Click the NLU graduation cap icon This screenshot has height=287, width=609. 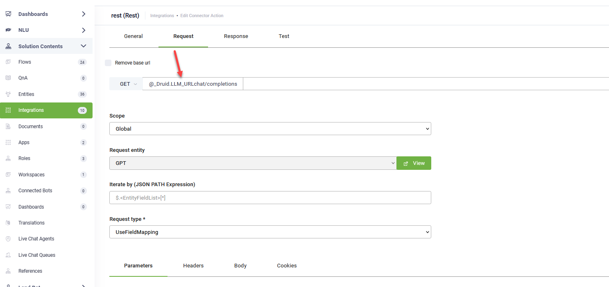tap(8, 30)
